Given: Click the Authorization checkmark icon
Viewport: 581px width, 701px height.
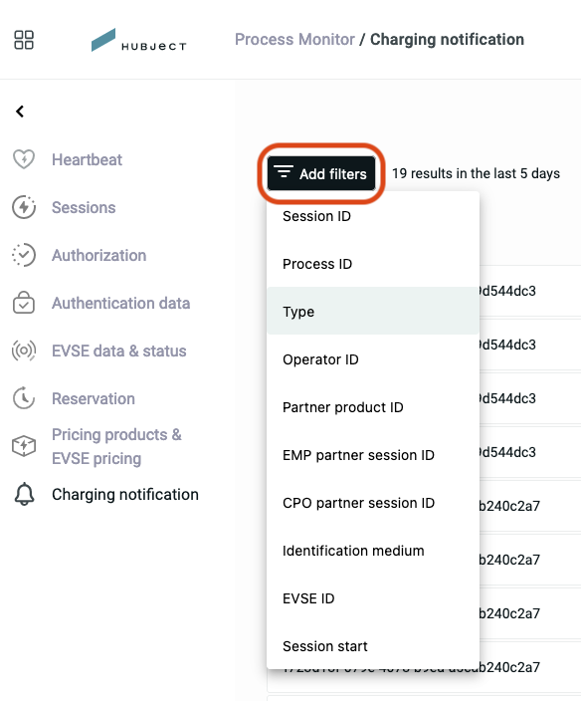Looking at the screenshot, I should point(24,255).
